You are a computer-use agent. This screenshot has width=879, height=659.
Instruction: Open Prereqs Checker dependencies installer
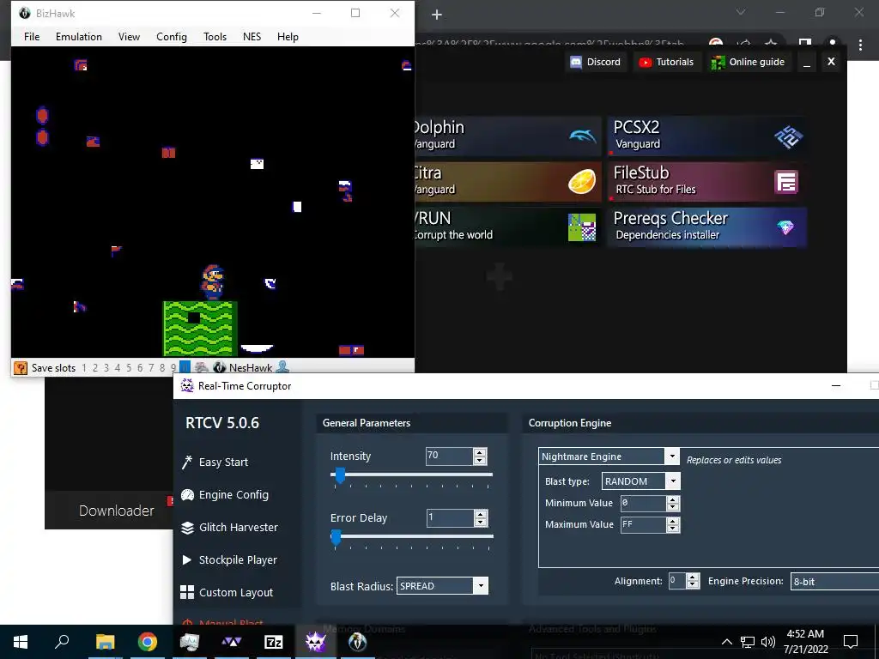707,227
